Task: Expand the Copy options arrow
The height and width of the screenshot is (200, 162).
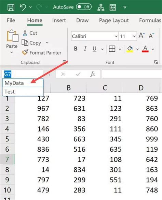Action: click(47, 43)
